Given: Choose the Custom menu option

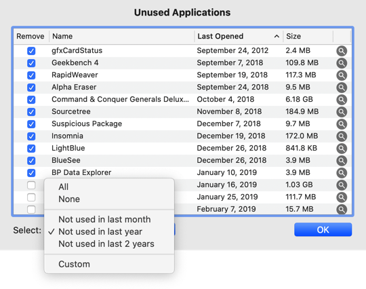Looking at the screenshot, I should click(x=109, y=264).
